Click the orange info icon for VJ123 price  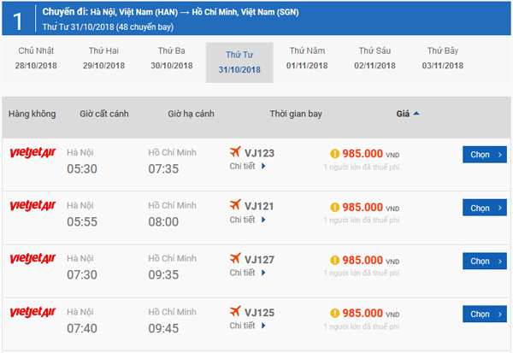pos(334,154)
